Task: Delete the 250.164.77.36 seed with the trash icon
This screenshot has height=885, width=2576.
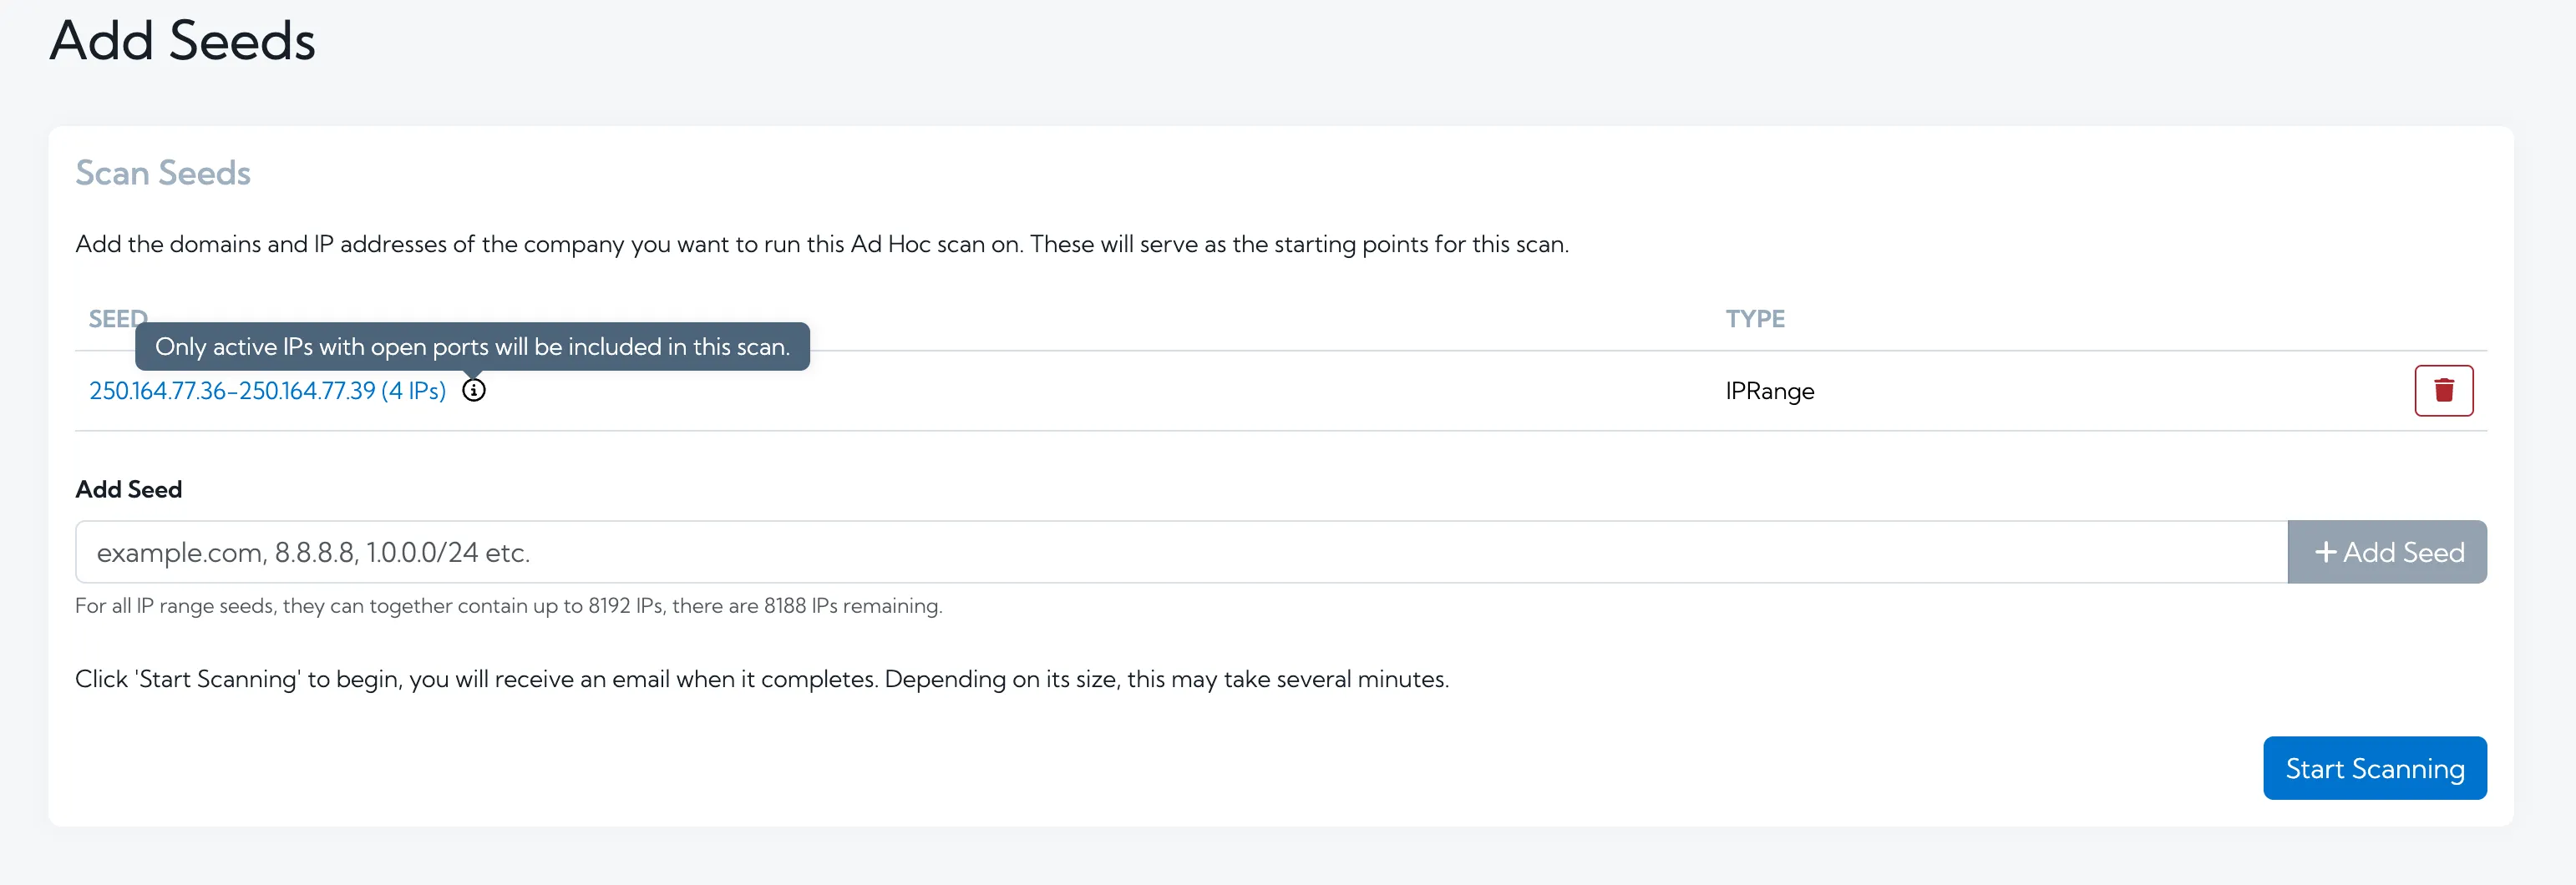Action: point(2443,390)
